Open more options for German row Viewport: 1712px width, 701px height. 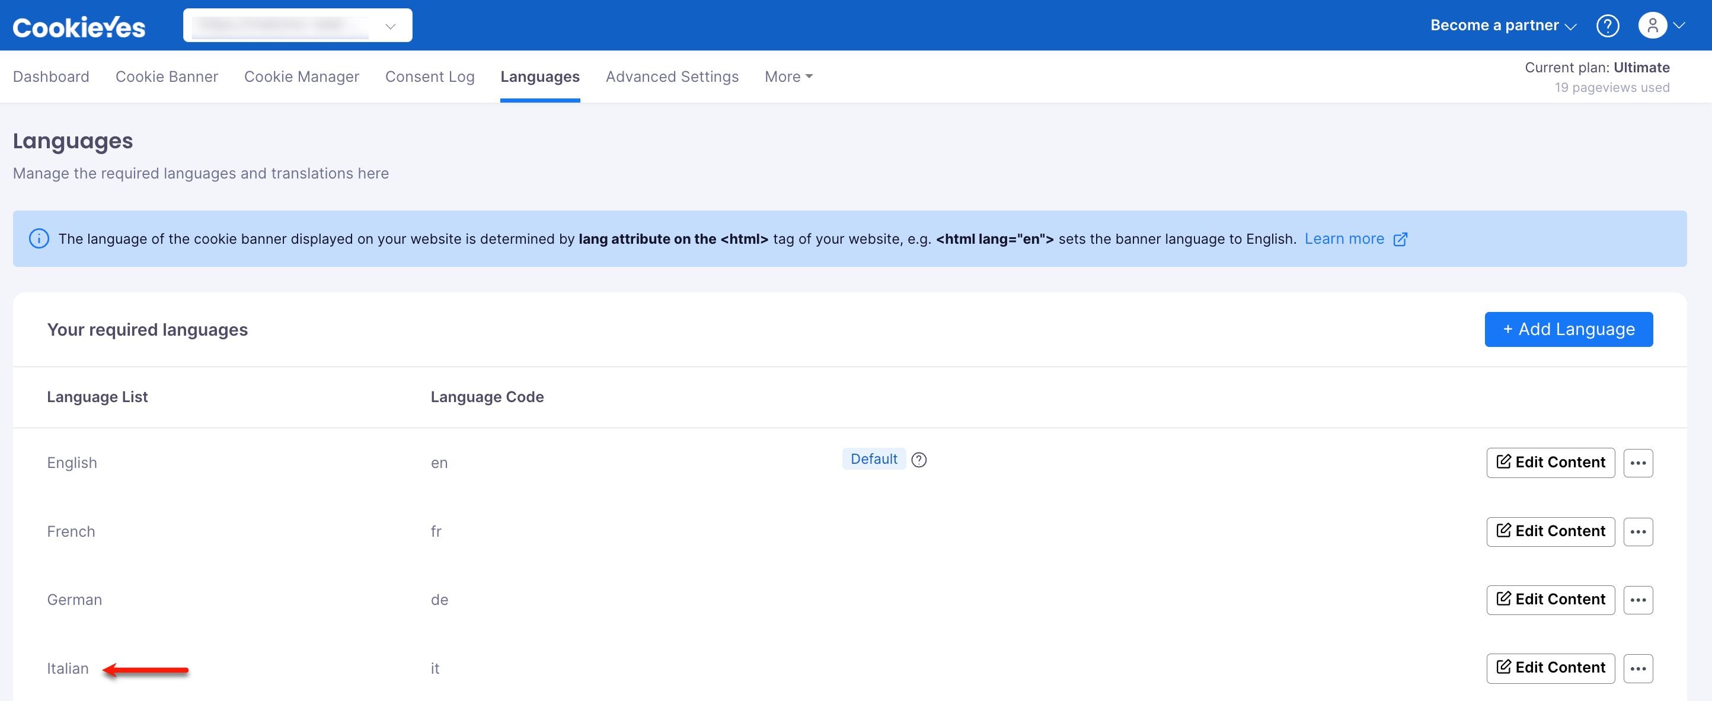tap(1637, 600)
